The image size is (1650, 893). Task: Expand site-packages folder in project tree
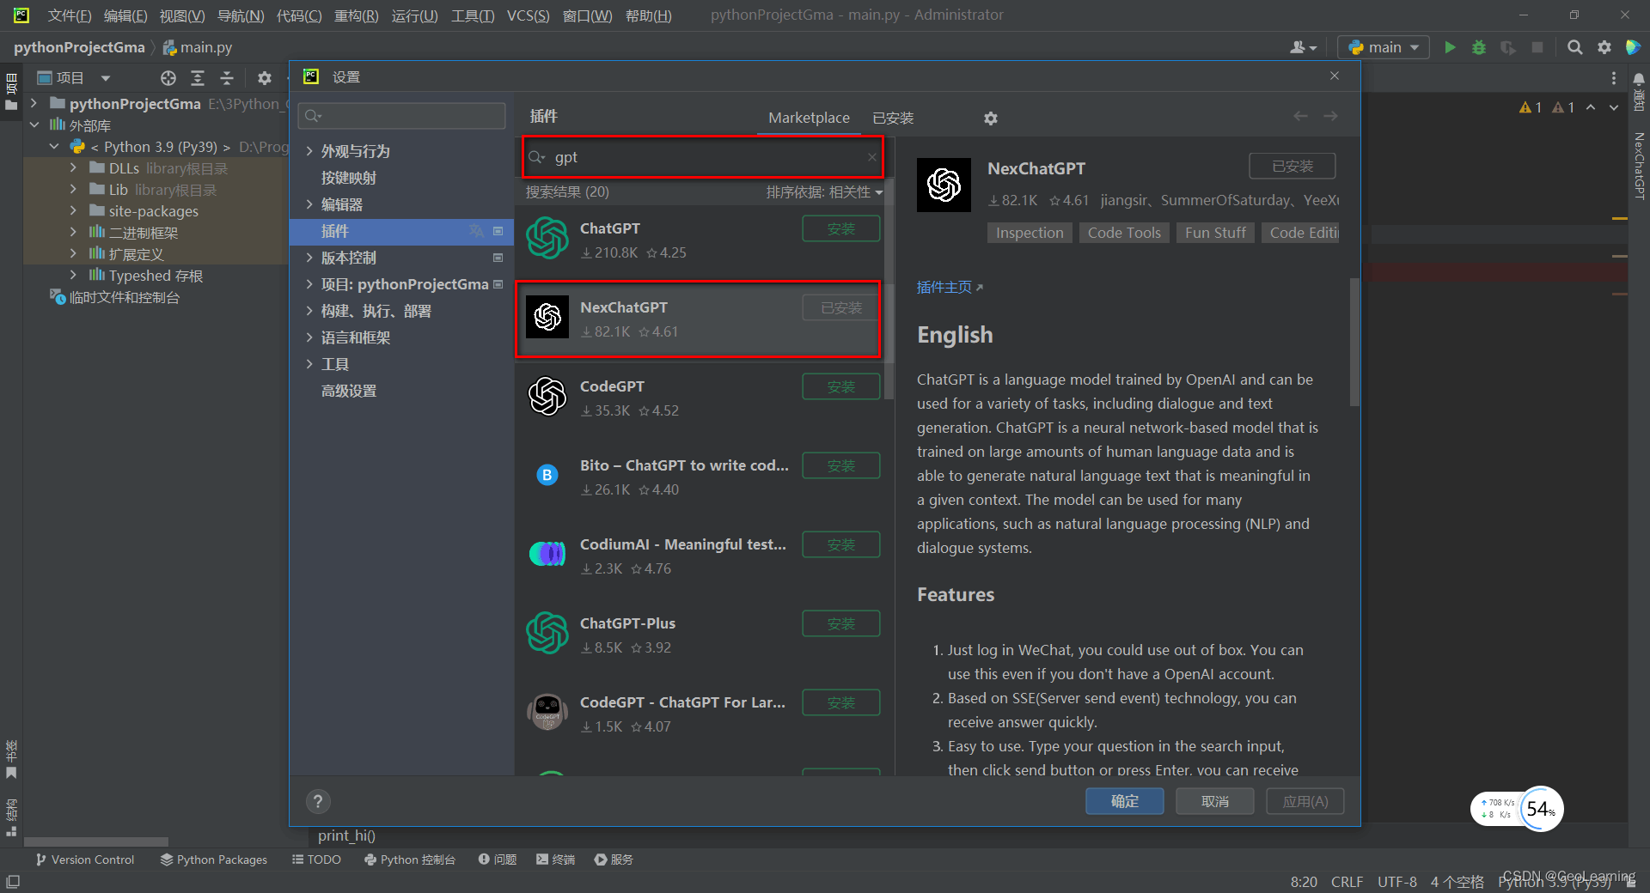tap(74, 211)
